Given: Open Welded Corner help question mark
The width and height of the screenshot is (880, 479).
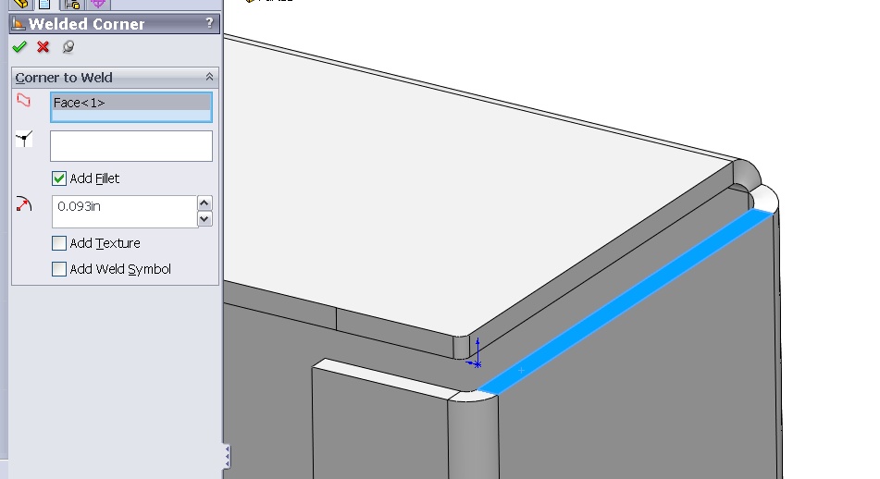Looking at the screenshot, I should [209, 23].
